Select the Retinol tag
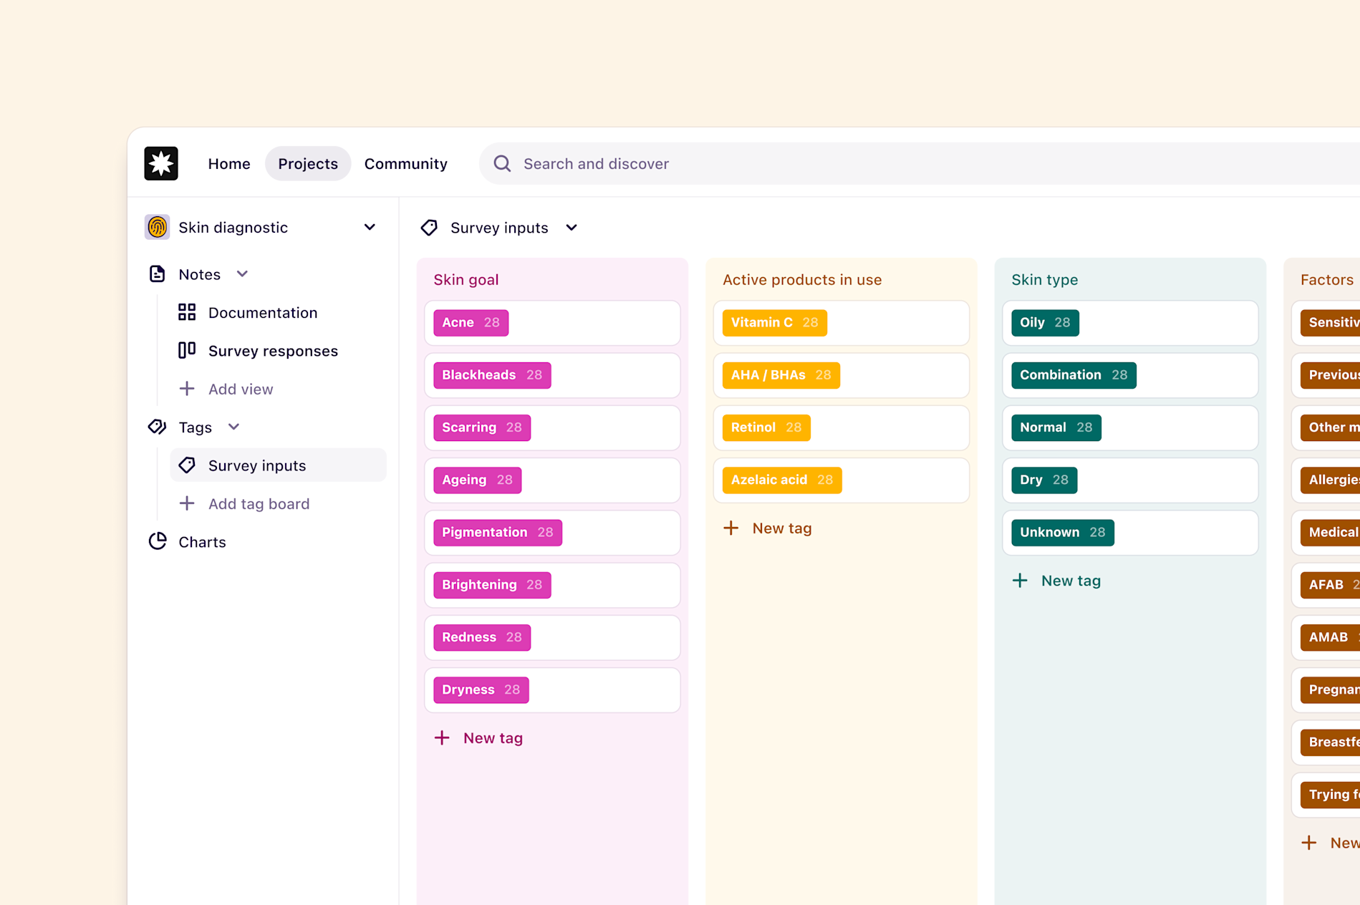This screenshot has width=1360, height=905. (766, 427)
